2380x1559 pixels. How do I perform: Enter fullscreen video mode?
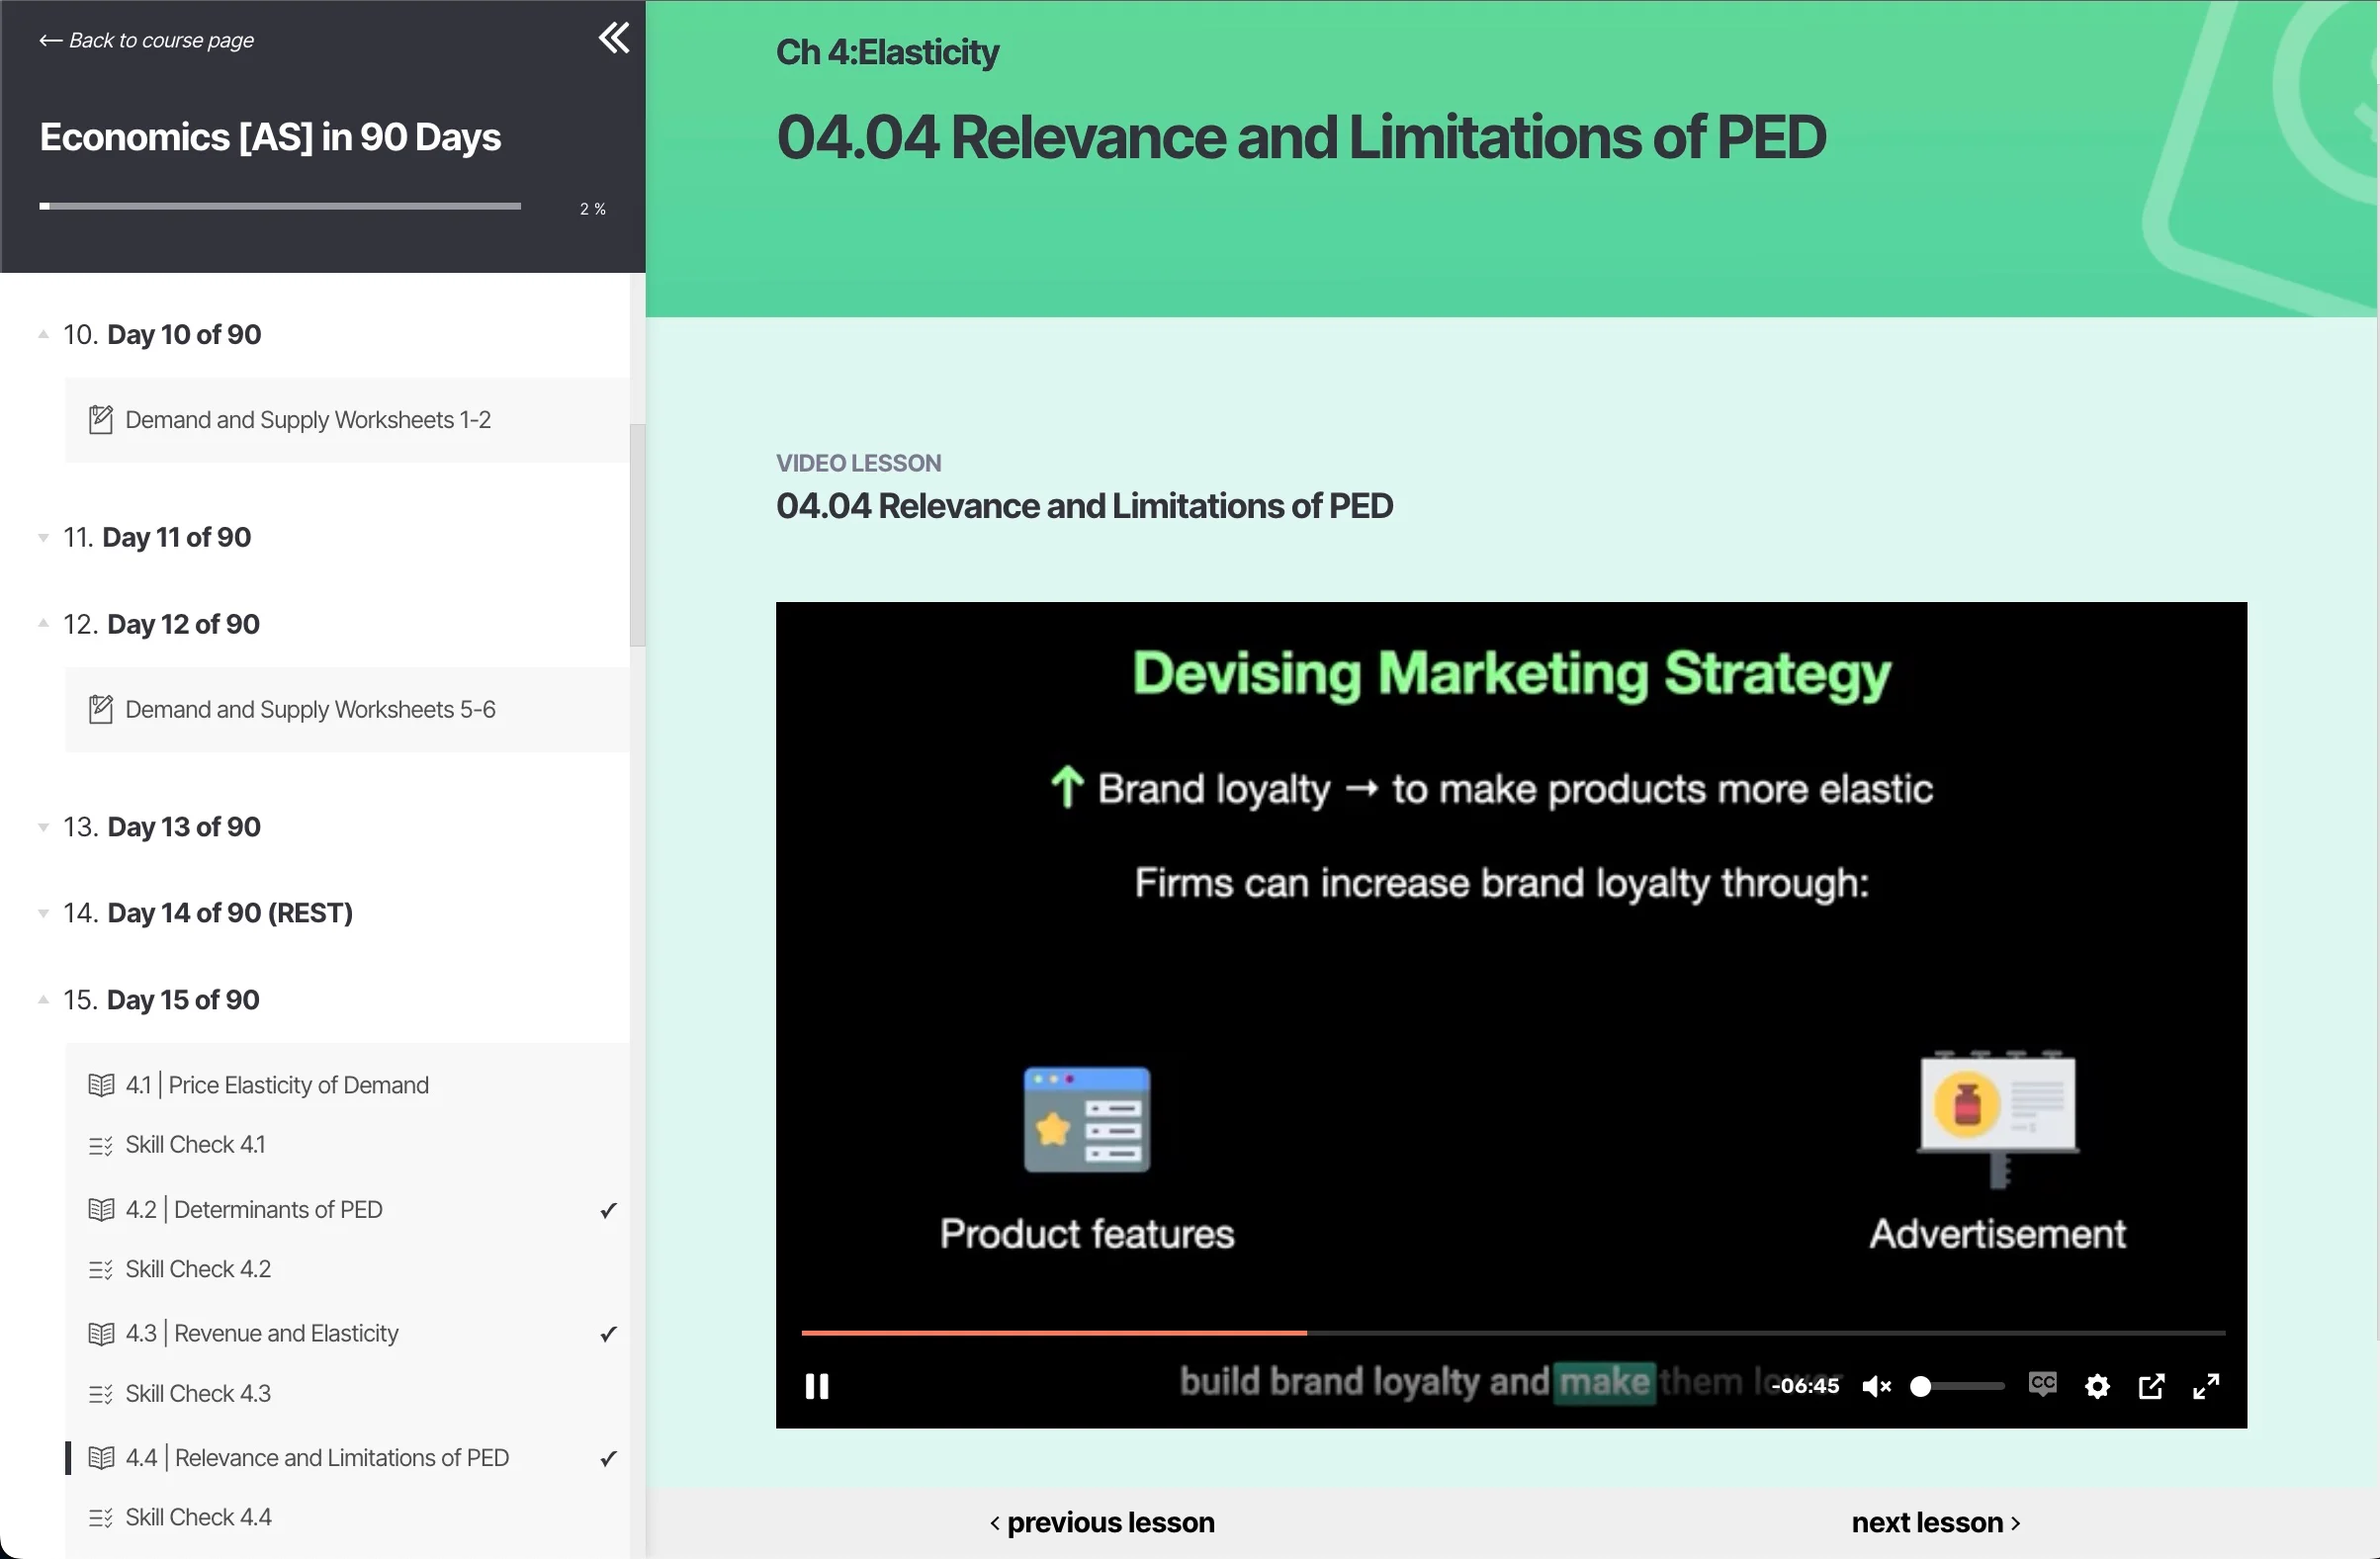click(x=2205, y=1386)
